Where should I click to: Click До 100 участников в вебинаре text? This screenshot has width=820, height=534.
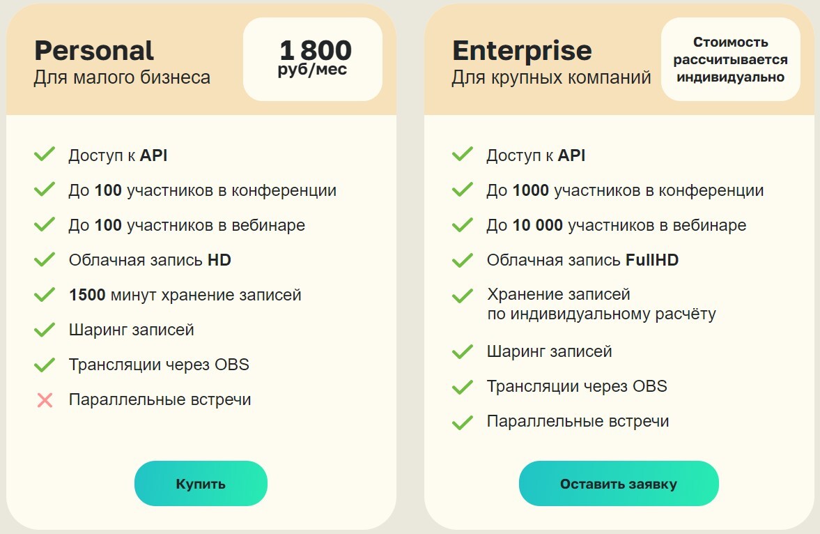[187, 225]
